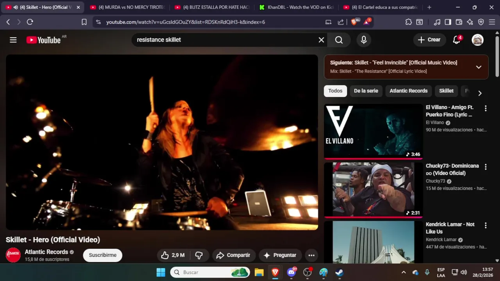
Task: Open Discord from the taskbar
Action: click(291, 272)
